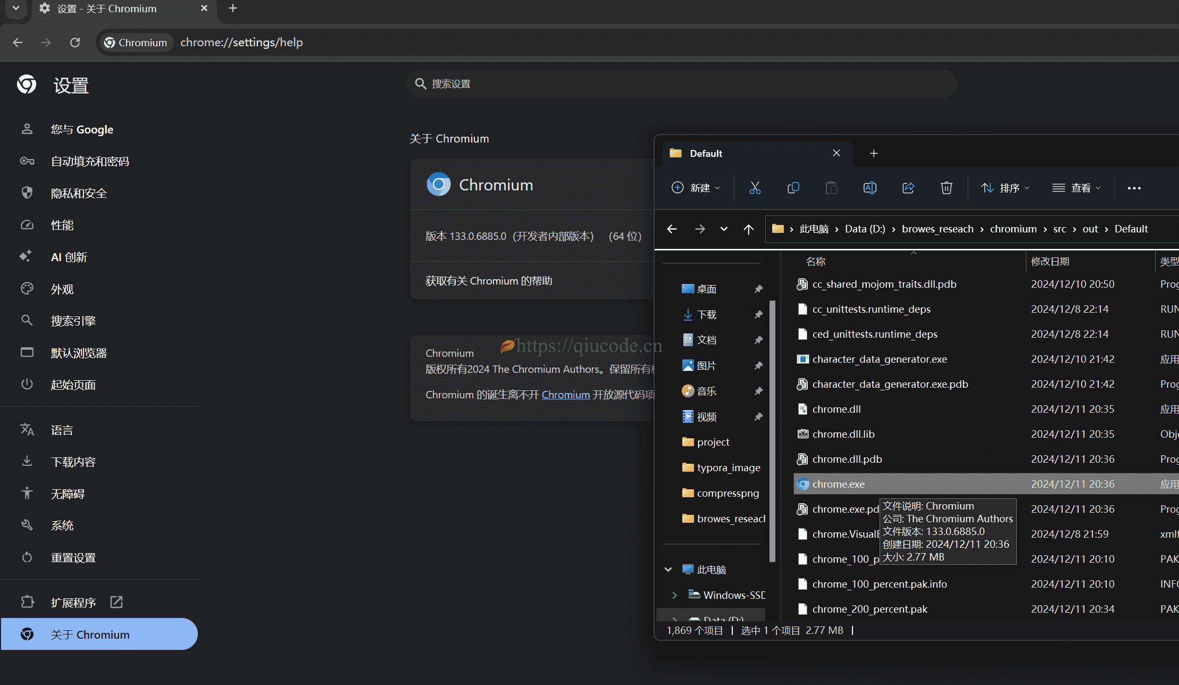Image resolution: width=1179 pixels, height=685 pixels.
Task: Open the 排序 sort dropdown
Action: click(x=1005, y=188)
